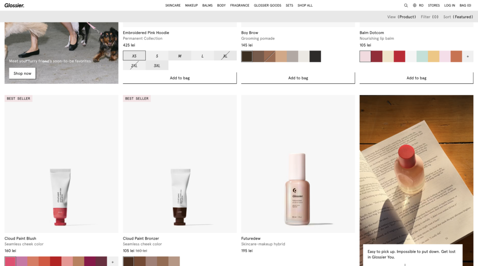Pick the bright red Balm Dotcom swatch

pos(400,57)
